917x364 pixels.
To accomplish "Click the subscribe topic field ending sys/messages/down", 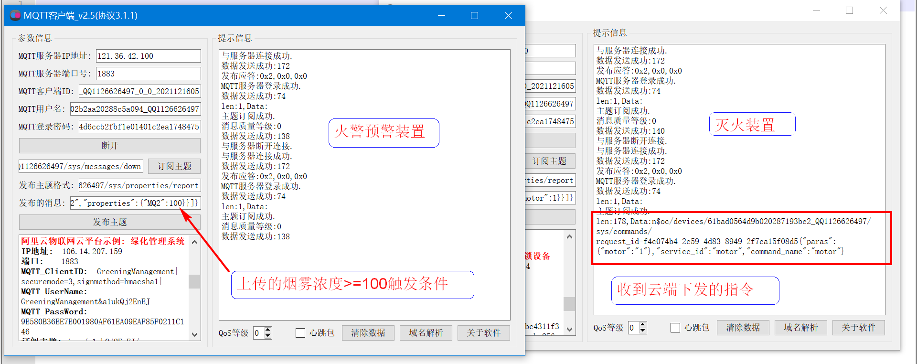I will [x=81, y=166].
